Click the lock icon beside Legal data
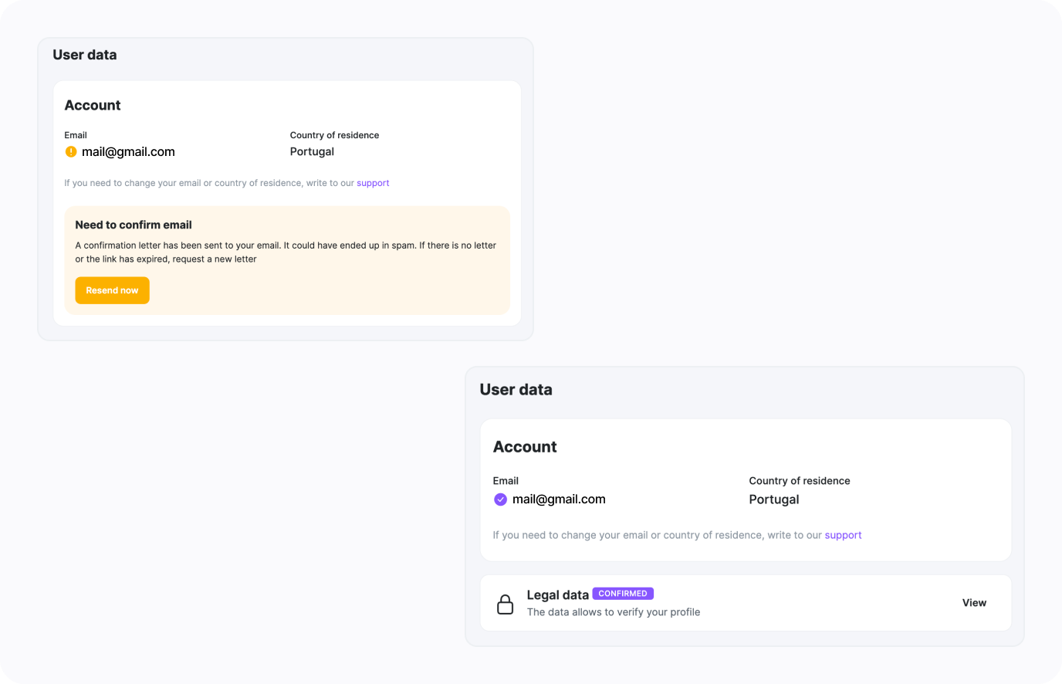 tap(505, 604)
